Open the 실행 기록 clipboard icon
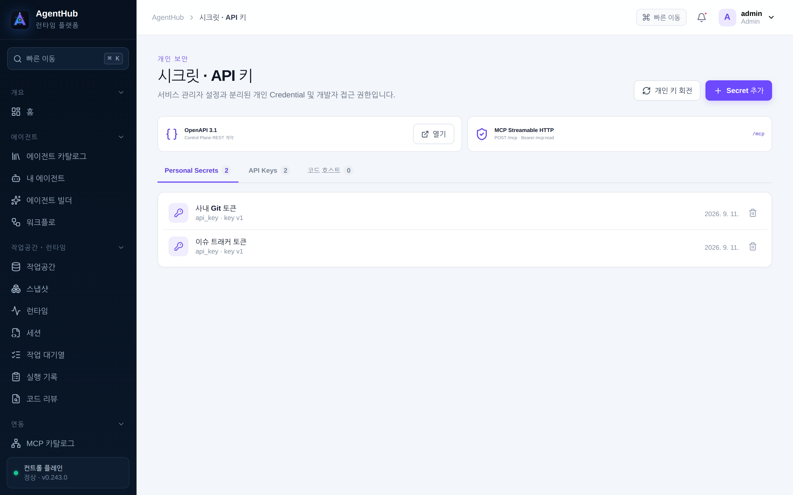 pyautogui.click(x=16, y=376)
